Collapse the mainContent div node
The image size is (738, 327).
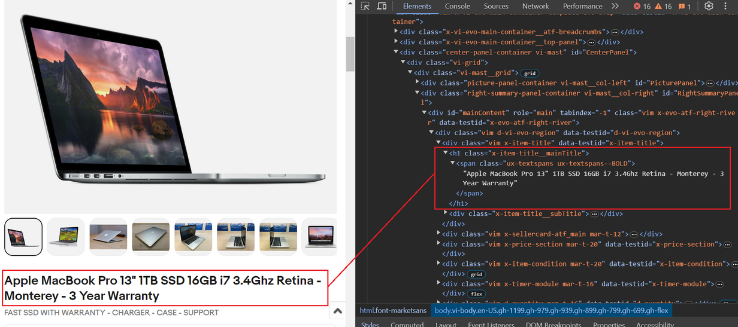[424, 112]
